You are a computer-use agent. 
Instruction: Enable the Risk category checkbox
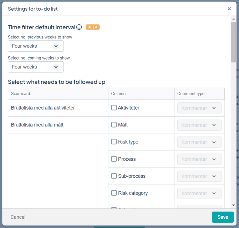click(114, 193)
